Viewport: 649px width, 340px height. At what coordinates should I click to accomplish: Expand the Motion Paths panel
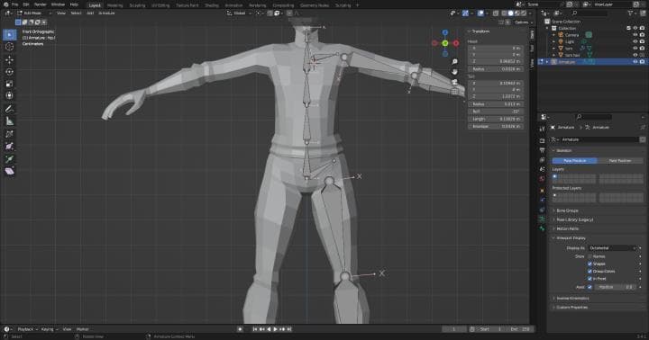[x=568, y=228]
